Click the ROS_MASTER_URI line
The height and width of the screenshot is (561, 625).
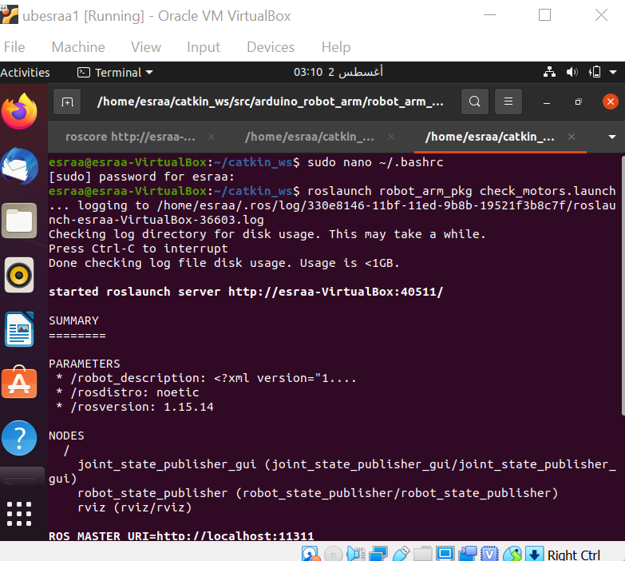coord(181,535)
